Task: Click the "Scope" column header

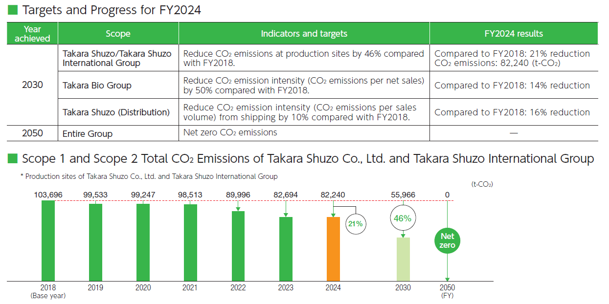Action: pos(118,33)
